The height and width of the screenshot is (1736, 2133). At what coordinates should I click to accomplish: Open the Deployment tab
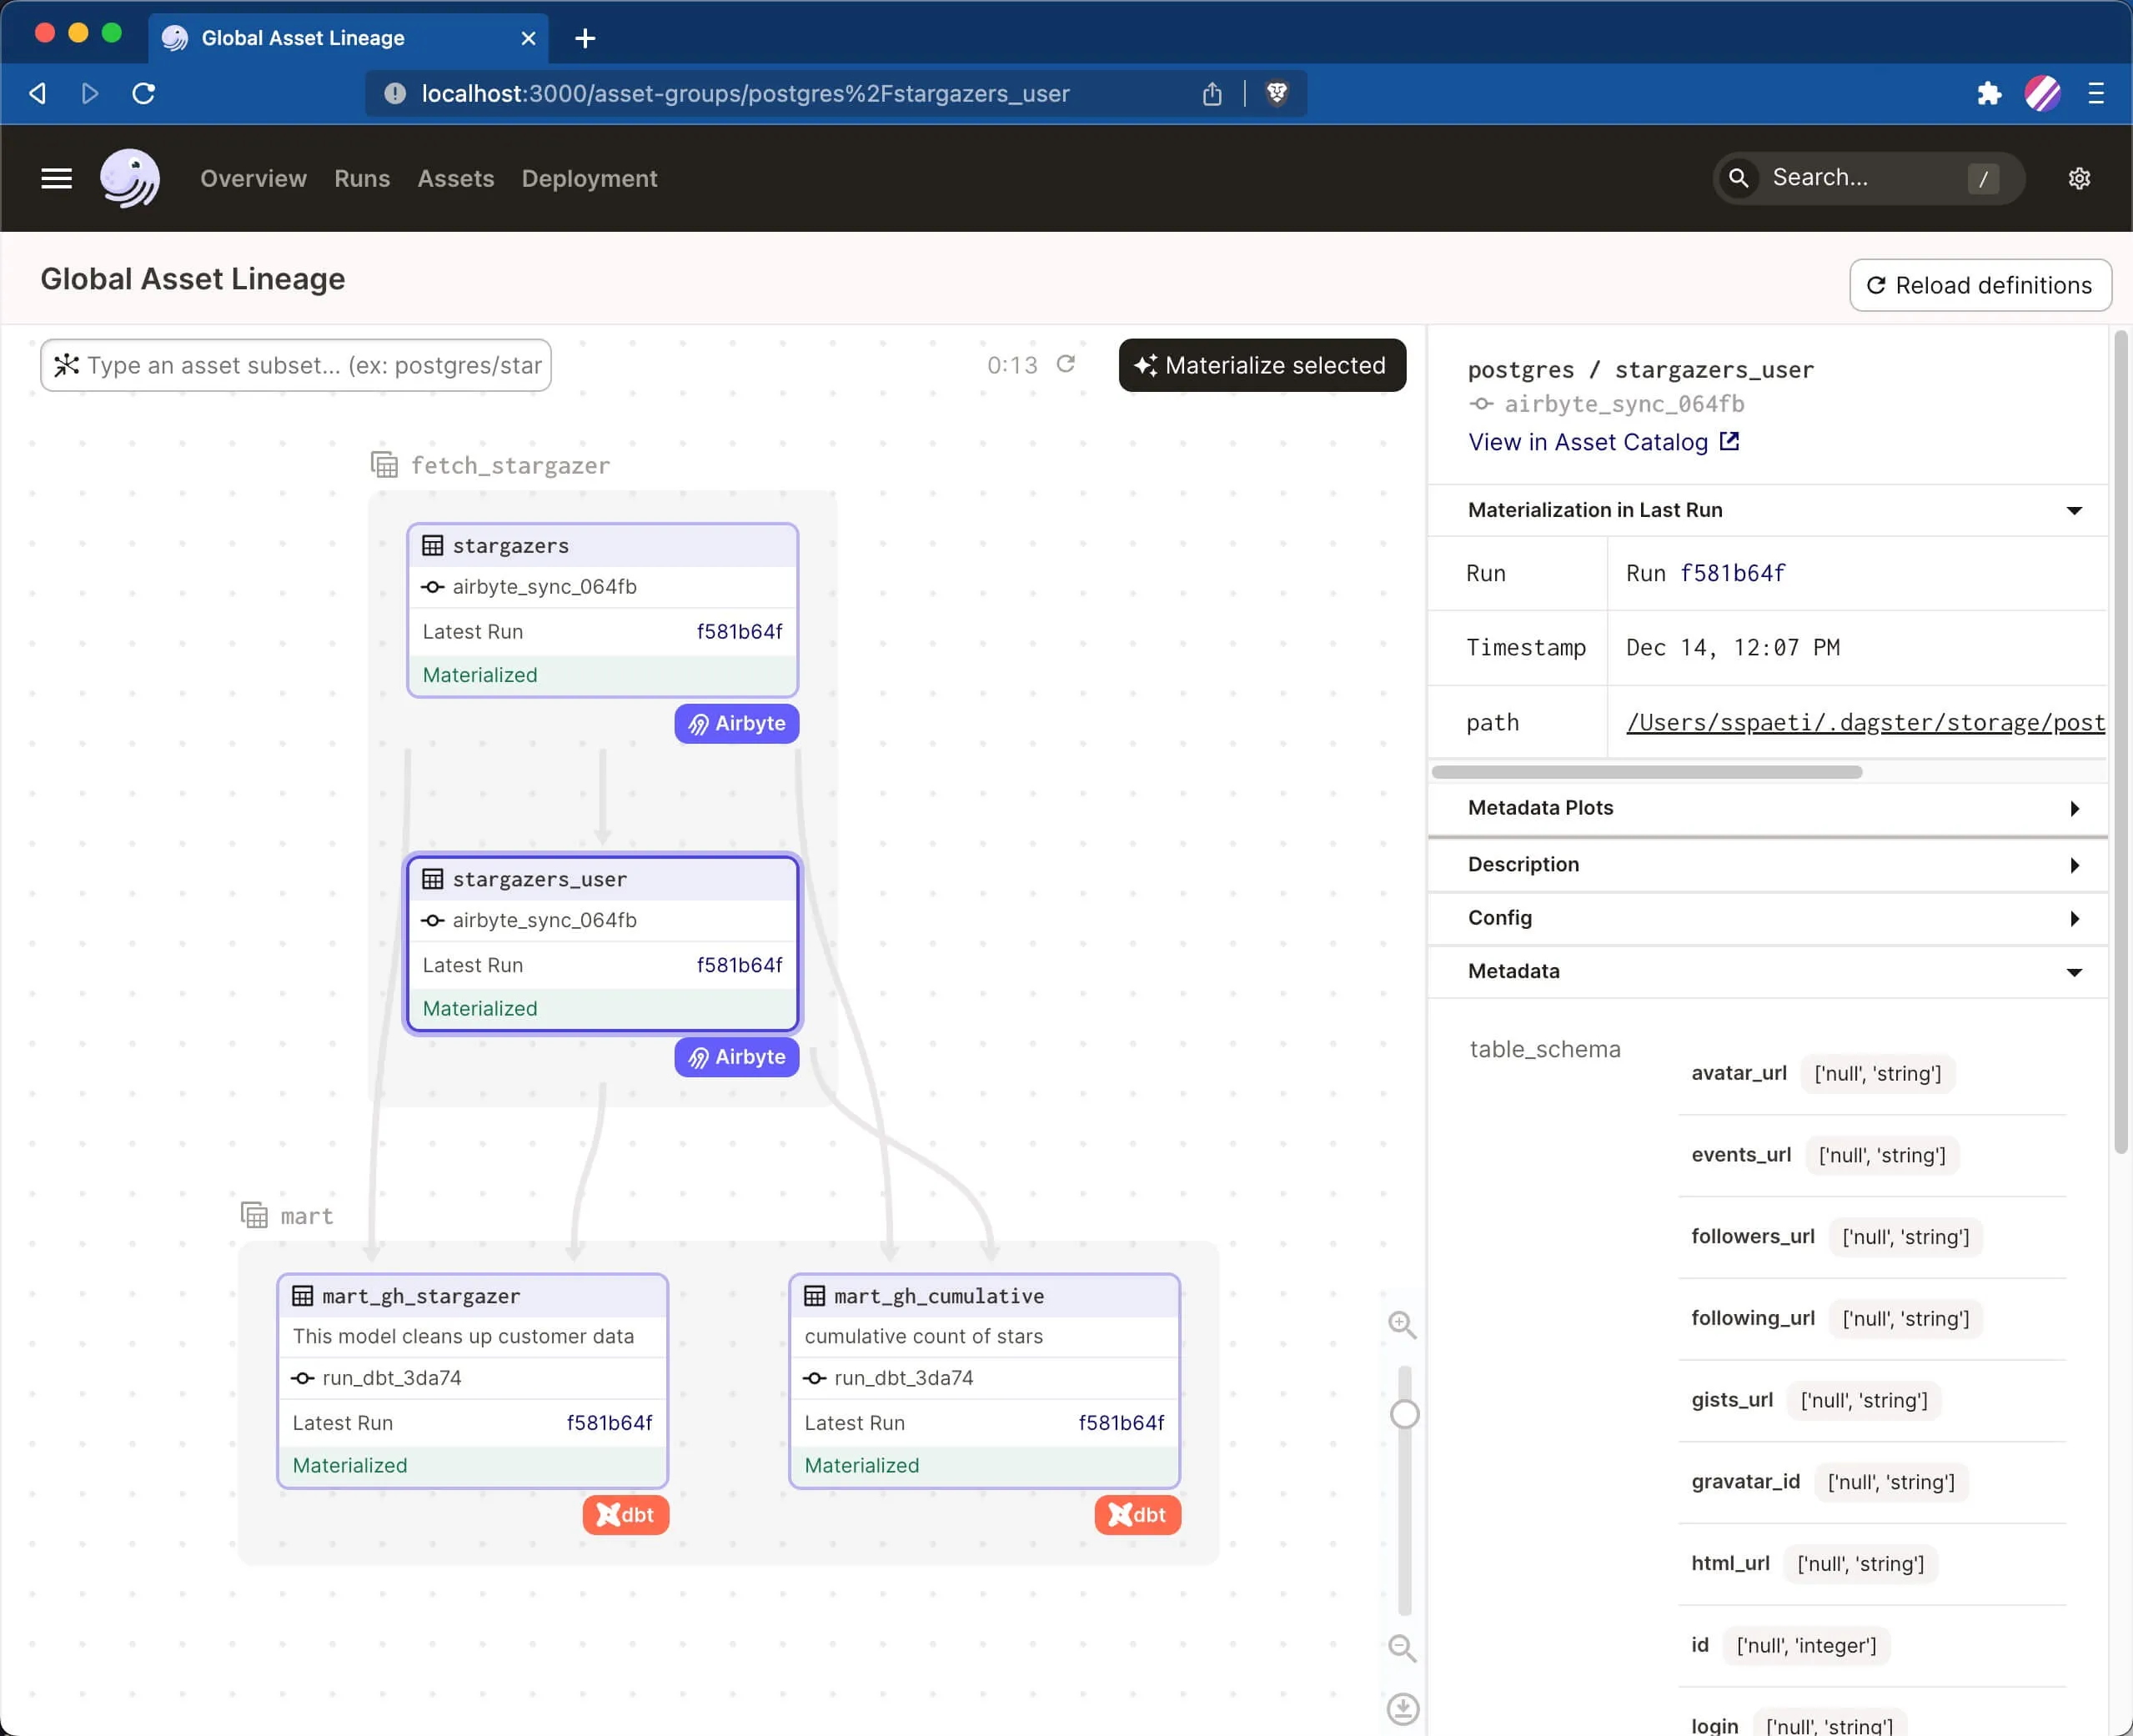589,178
